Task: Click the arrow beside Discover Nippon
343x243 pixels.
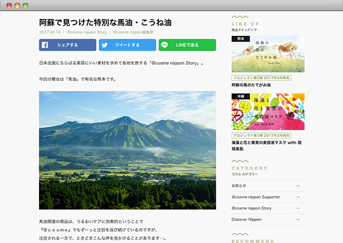Action: [298, 220]
